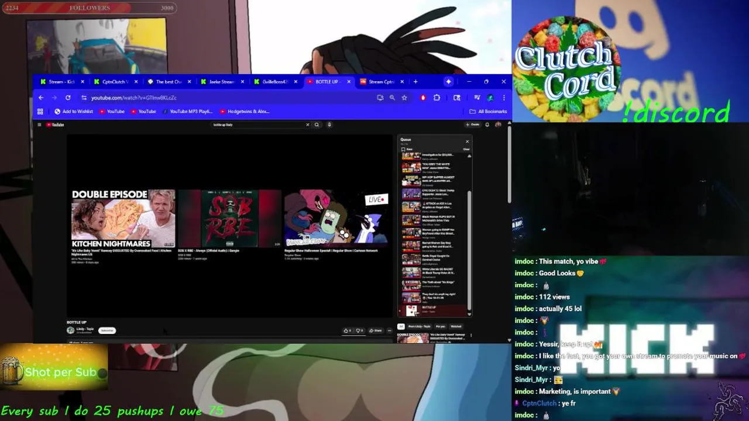Start voice search with microphone icon
749x421 pixels.
coord(329,125)
